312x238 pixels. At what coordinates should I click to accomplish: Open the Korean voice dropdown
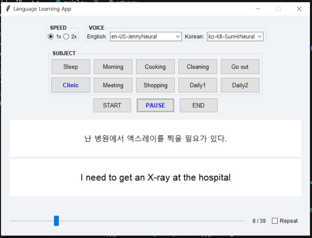(x=259, y=36)
